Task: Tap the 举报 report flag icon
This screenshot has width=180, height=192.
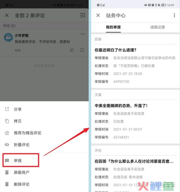Action: point(7,160)
